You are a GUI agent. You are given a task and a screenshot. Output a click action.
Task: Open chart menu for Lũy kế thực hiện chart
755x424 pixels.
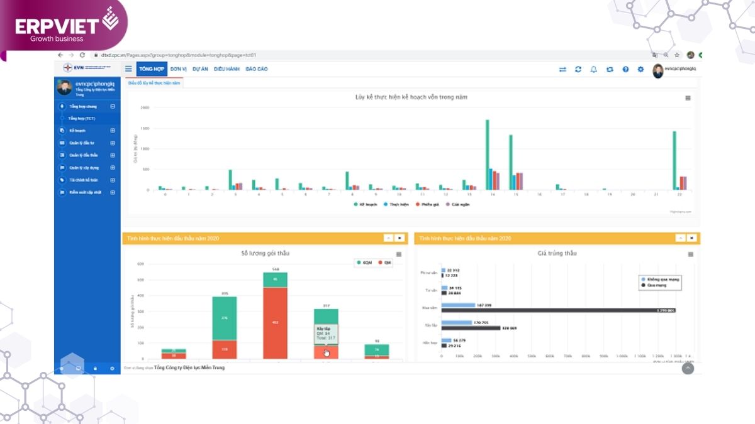tap(688, 98)
